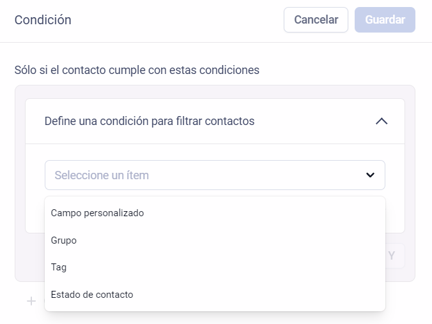Screen dimensions: 432x324
Task: Select 'Estado de contacto' option
Action: (x=92, y=295)
